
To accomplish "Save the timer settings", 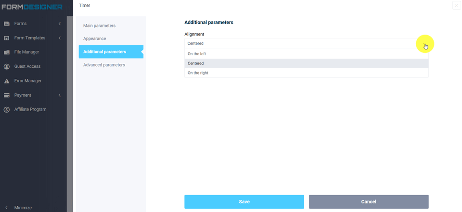I will [244, 202].
